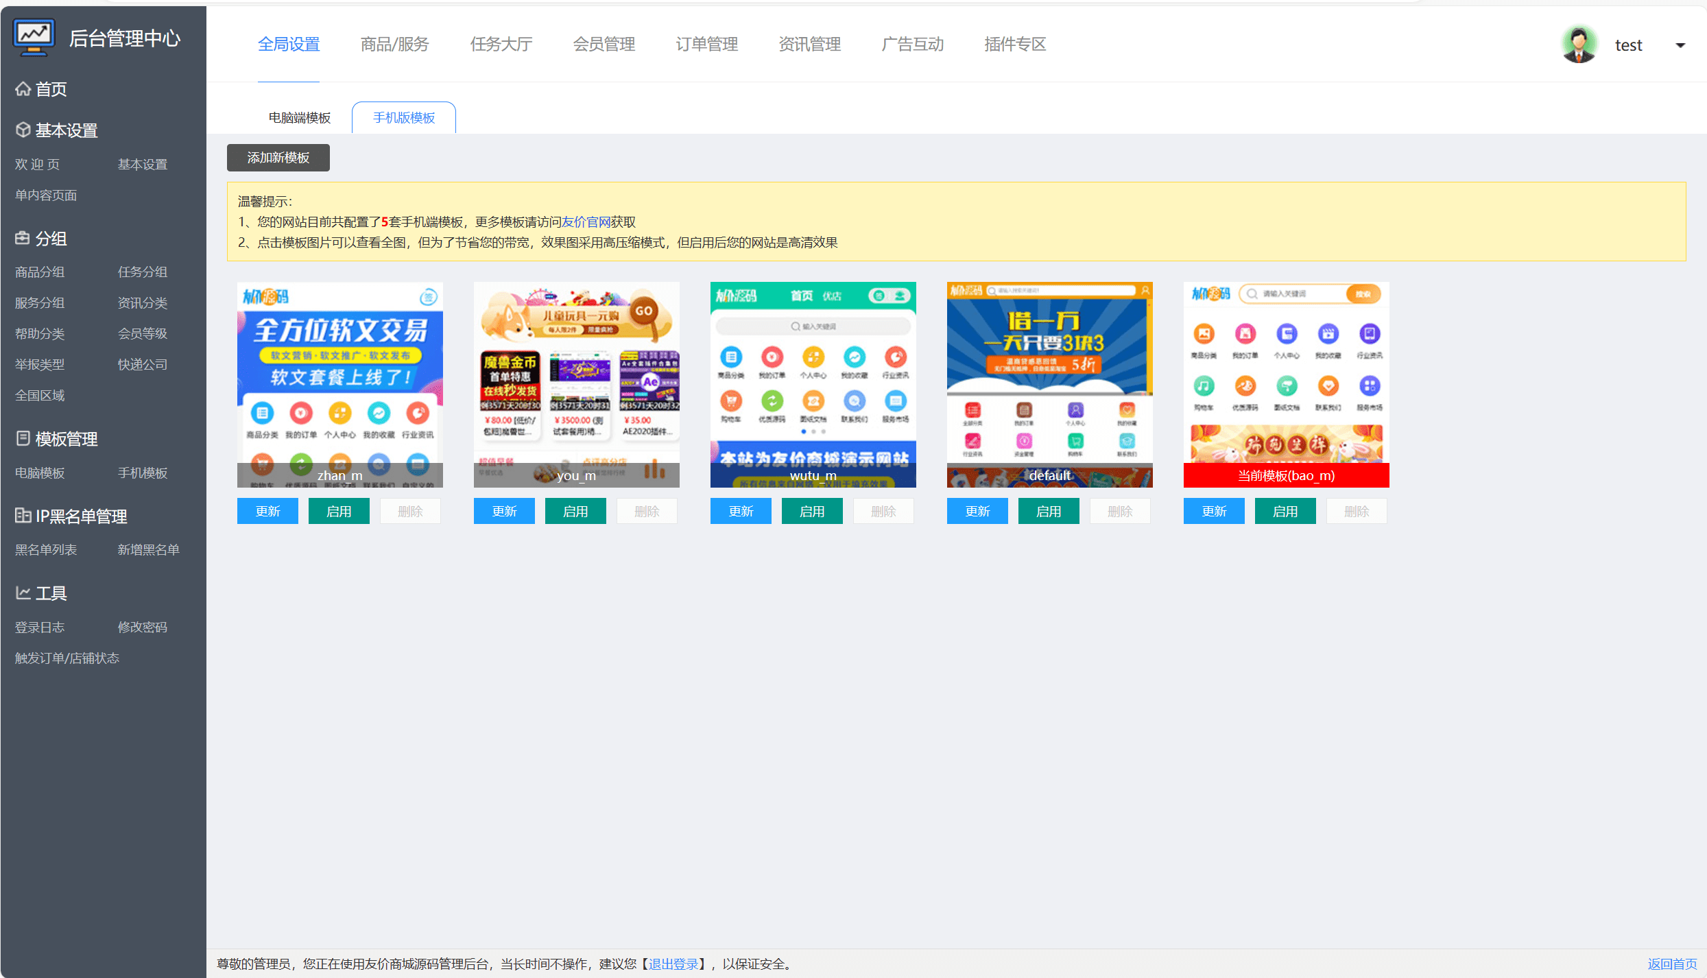Click the cube icon beside 基本设置
The image size is (1707, 978).
click(x=23, y=130)
